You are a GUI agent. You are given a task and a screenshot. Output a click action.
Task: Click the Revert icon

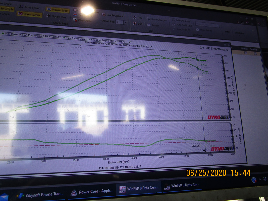pyautogui.click(x=149, y=25)
